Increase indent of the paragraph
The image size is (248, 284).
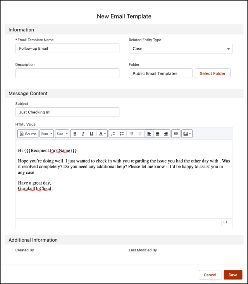[x=131, y=134]
